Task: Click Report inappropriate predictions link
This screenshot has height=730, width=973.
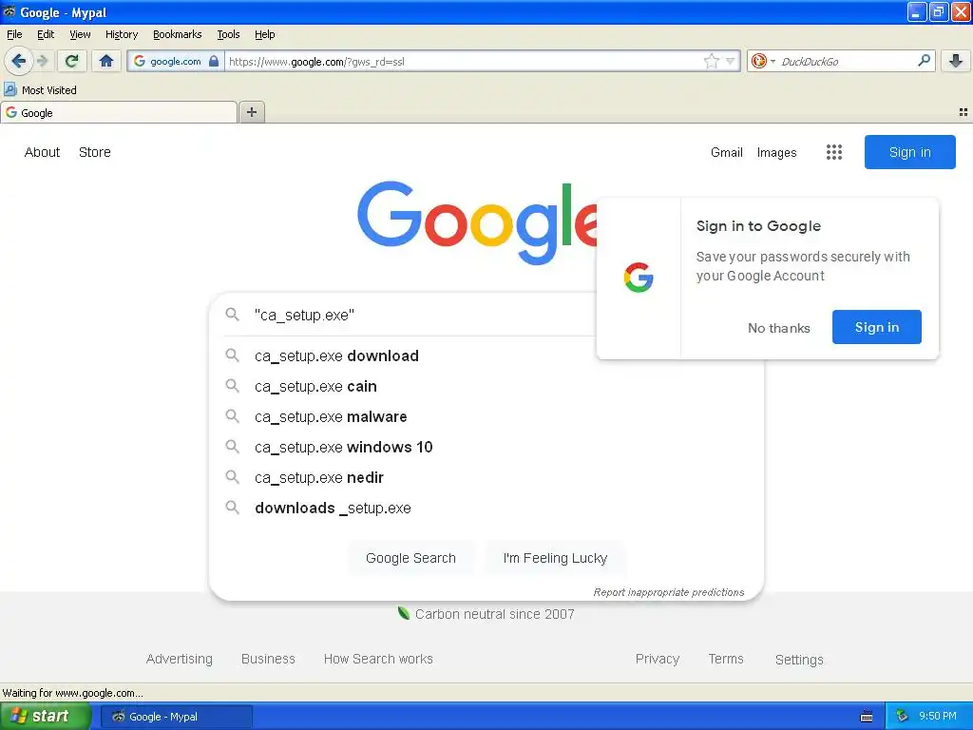Action: pos(668,592)
